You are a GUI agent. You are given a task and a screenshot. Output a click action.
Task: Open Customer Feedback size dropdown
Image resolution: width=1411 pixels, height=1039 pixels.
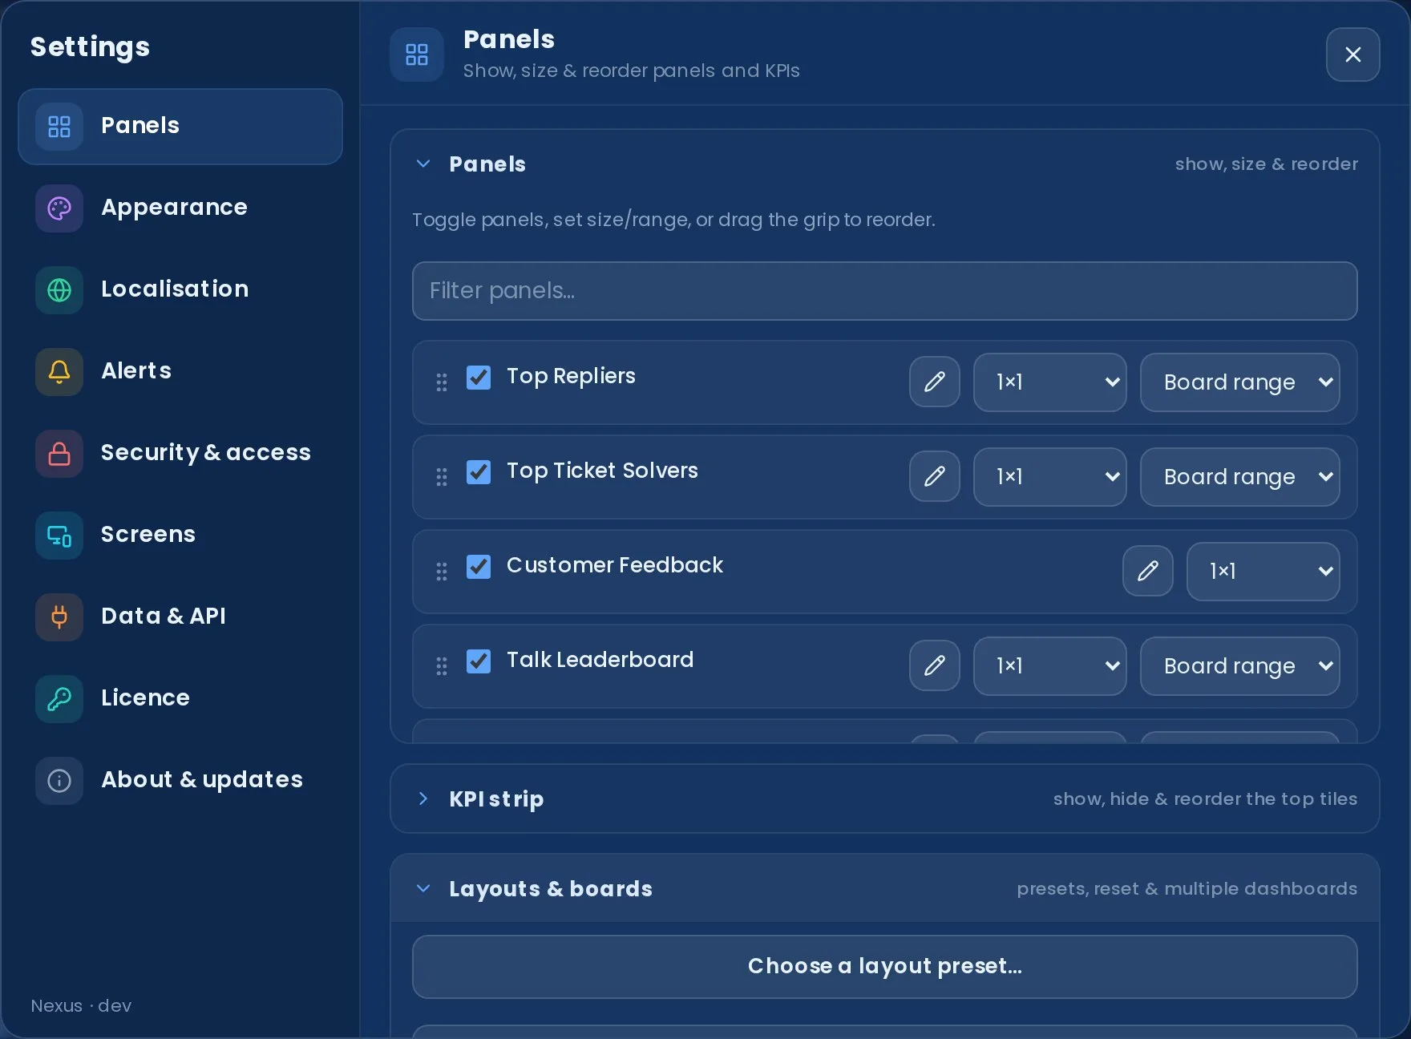1263,572
